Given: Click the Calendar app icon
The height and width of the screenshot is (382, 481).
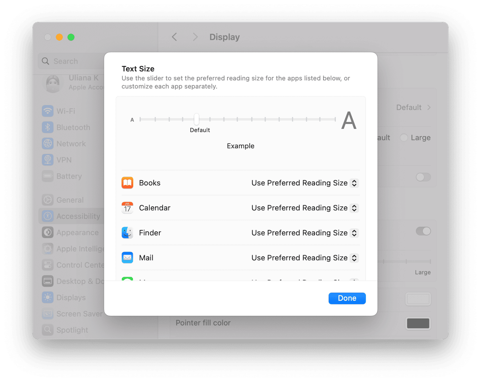Looking at the screenshot, I should click(127, 208).
